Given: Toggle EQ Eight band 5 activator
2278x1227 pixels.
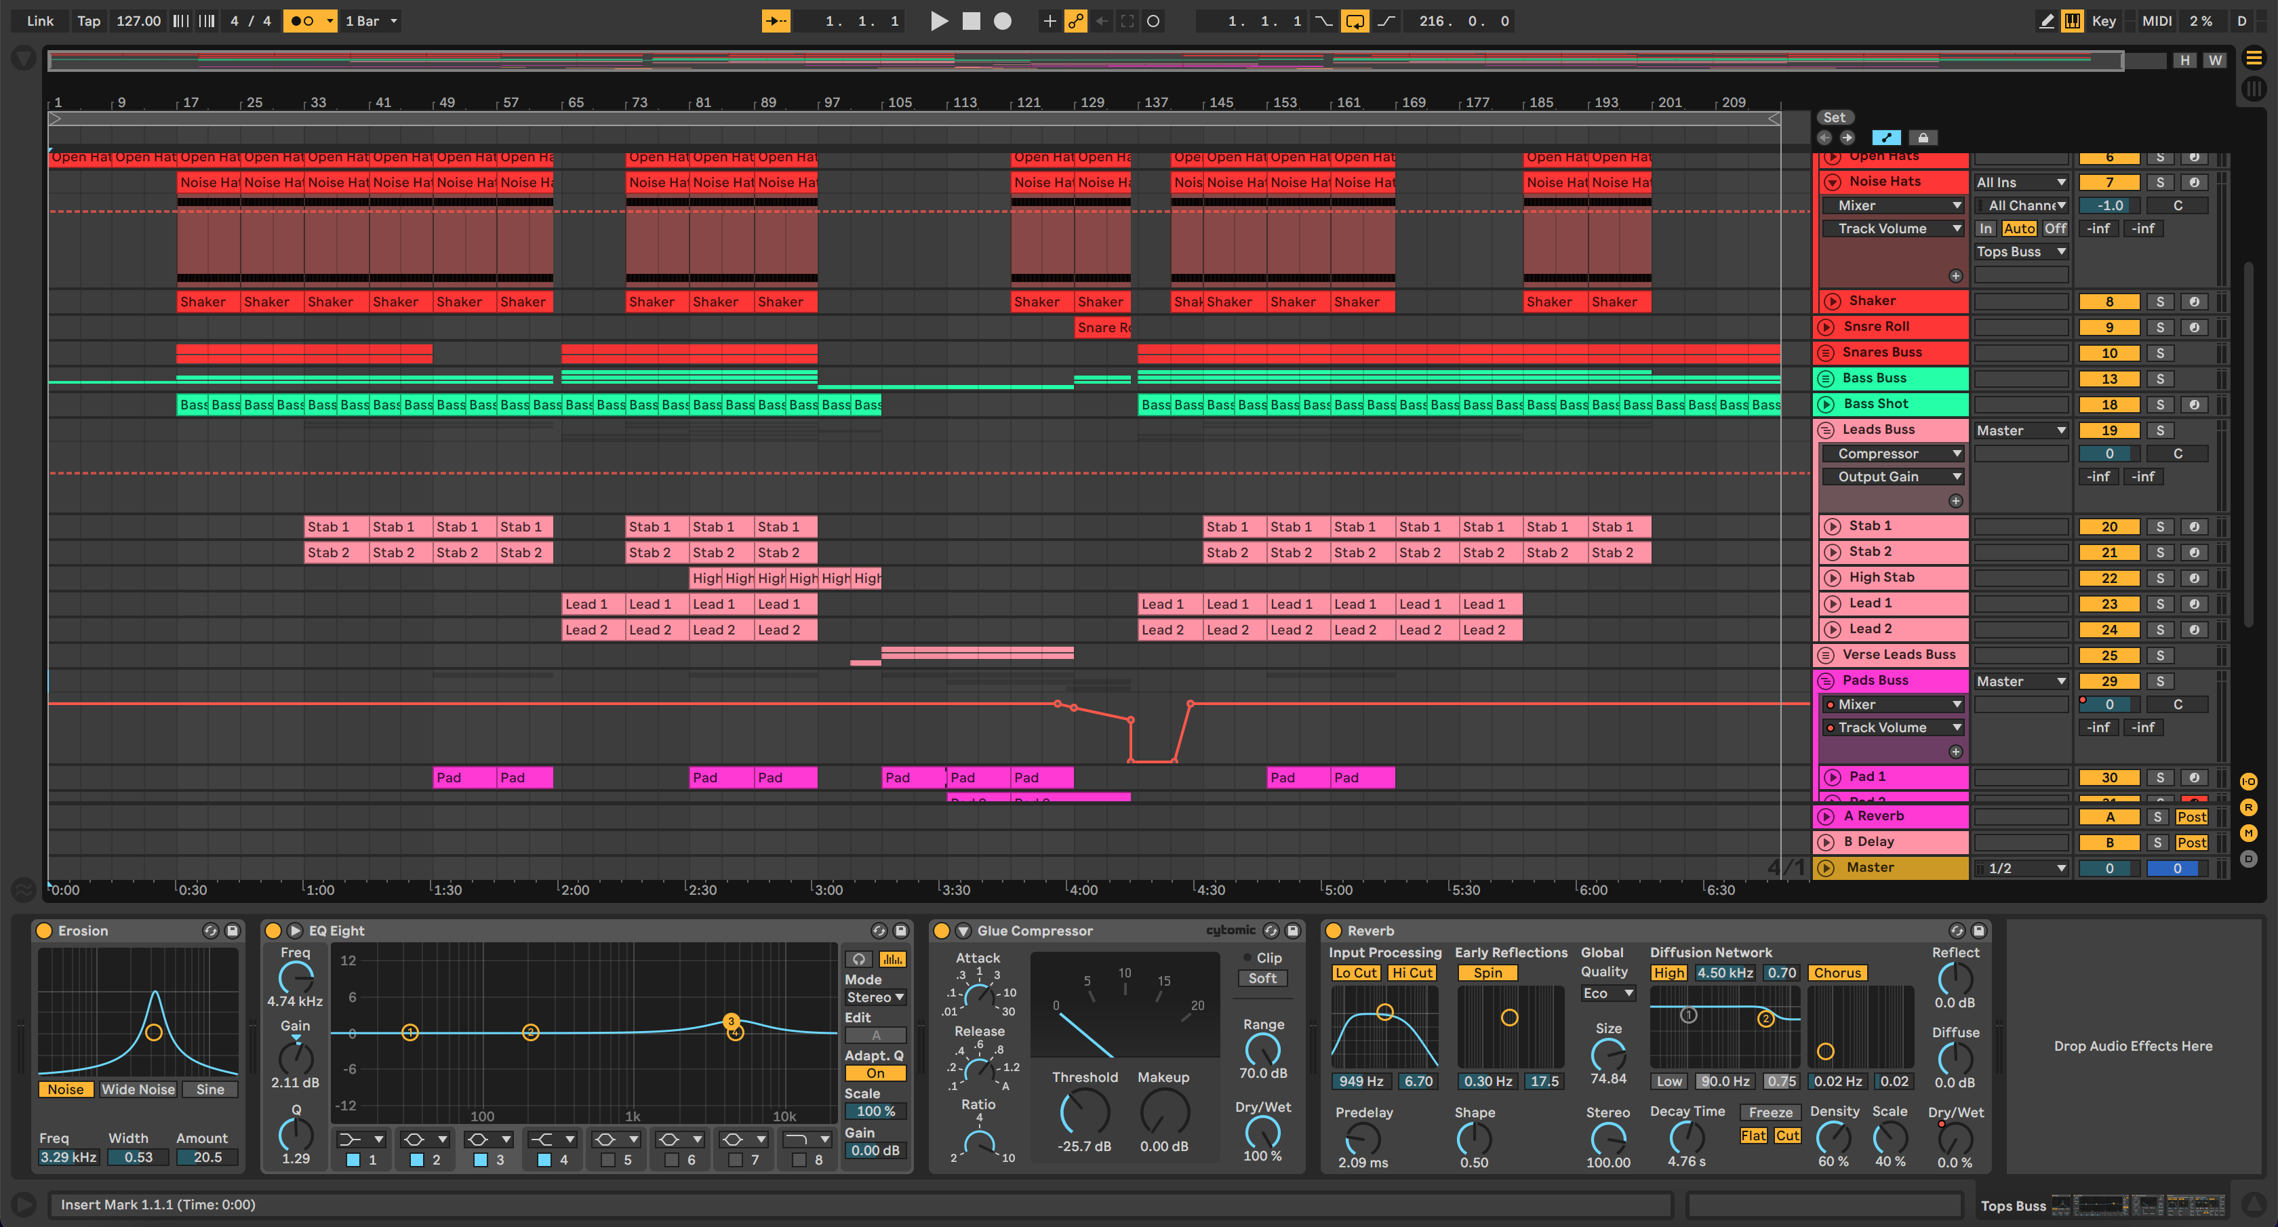Looking at the screenshot, I should coord(607,1160).
